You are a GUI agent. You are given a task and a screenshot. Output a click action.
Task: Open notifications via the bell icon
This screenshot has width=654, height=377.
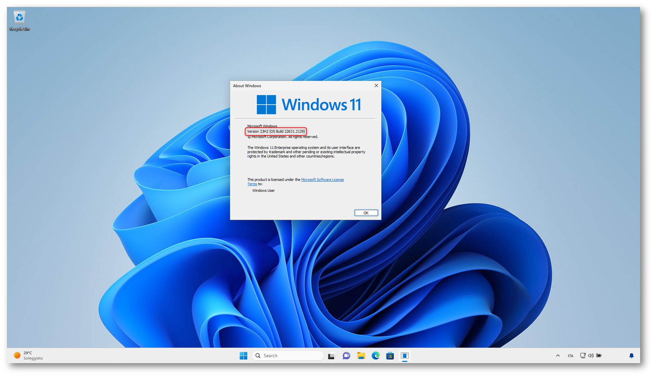(631, 356)
